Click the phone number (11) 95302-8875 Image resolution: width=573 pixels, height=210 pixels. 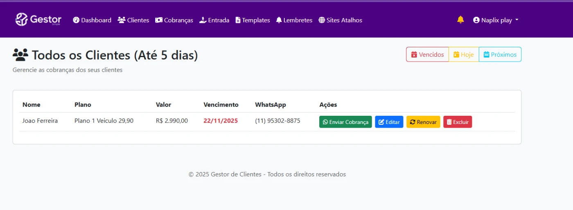pyautogui.click(x=277, y=121)
